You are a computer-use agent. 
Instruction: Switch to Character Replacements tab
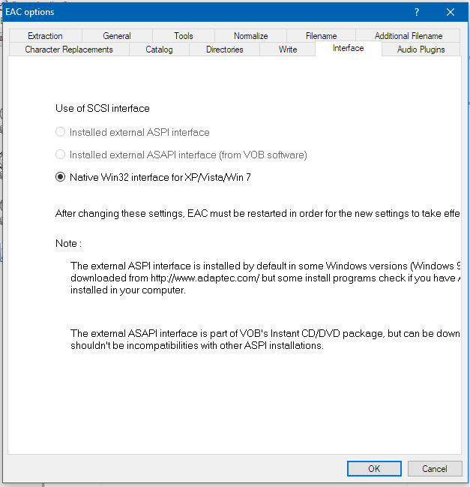point(69,50)
